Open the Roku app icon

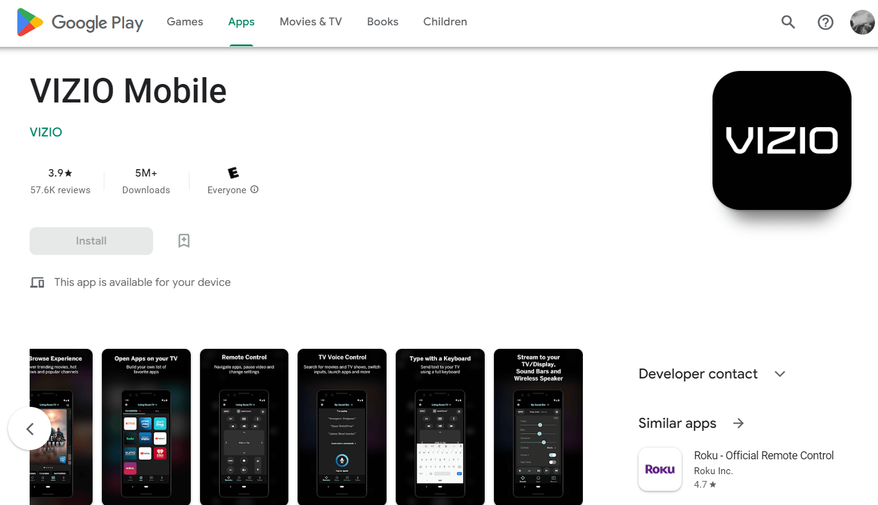[x=660, y=469]
